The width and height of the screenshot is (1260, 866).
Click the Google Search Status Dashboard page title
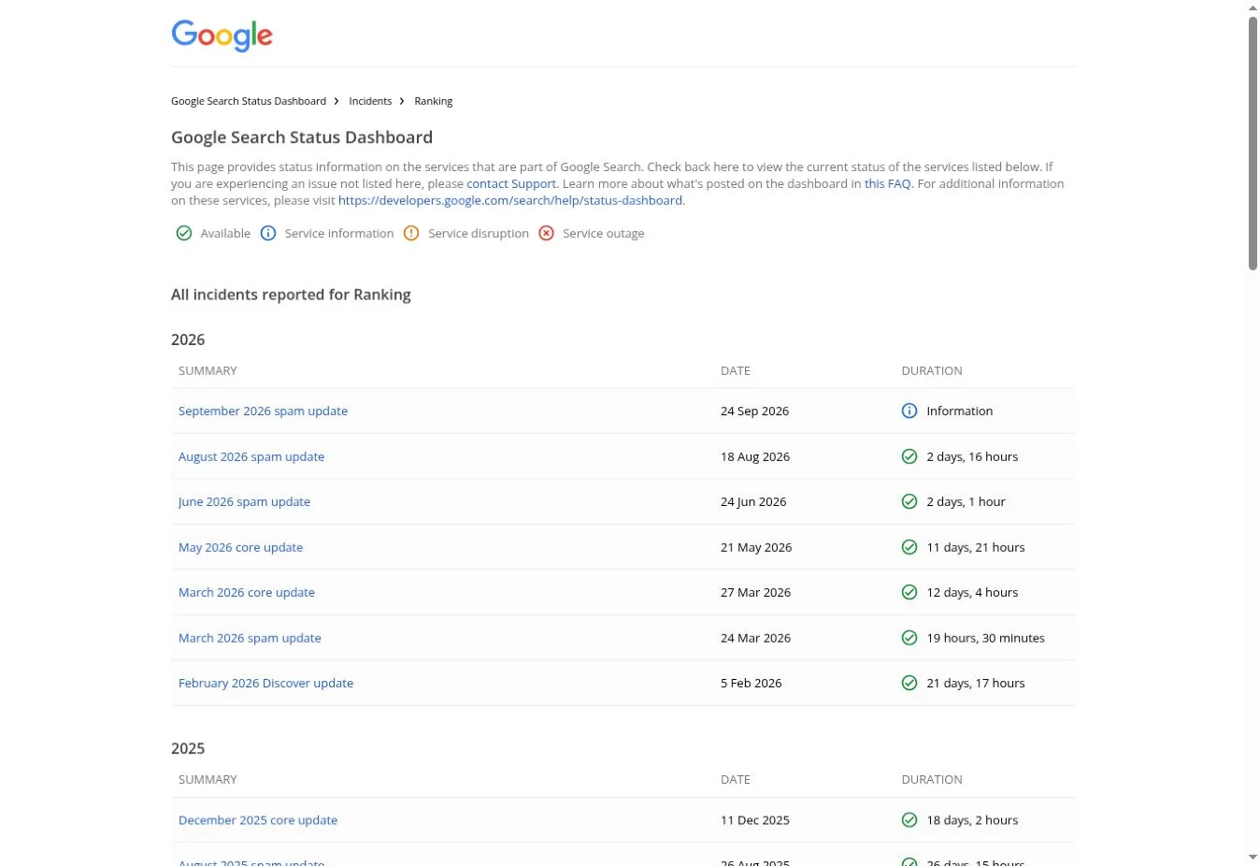(302, 137)
